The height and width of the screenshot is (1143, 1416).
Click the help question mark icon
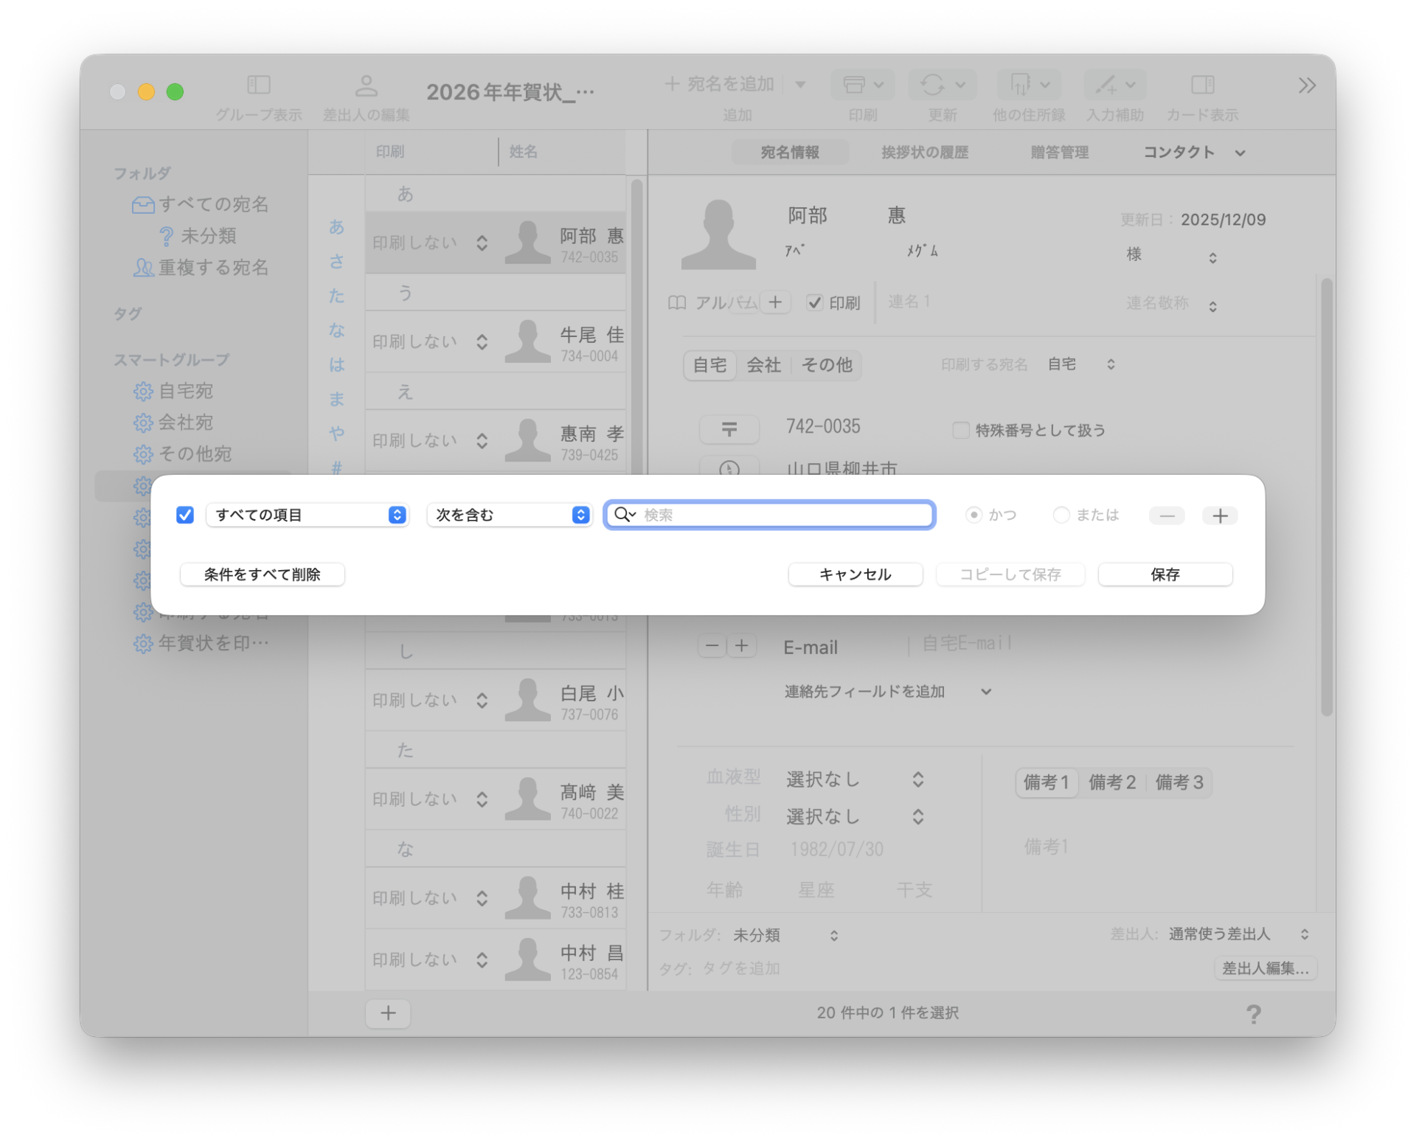(x=1253, y=1014)
